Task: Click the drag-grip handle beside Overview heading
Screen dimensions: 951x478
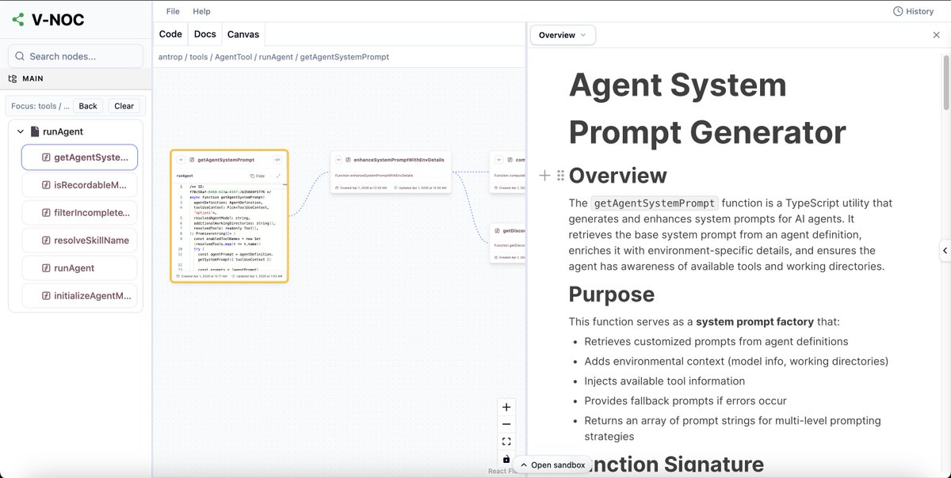Action: (560, 175)
